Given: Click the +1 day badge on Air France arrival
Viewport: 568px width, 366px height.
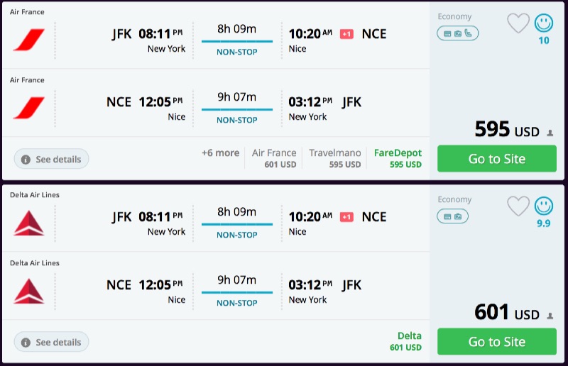Looking at the screenshot, I should [x=346, y=34].
